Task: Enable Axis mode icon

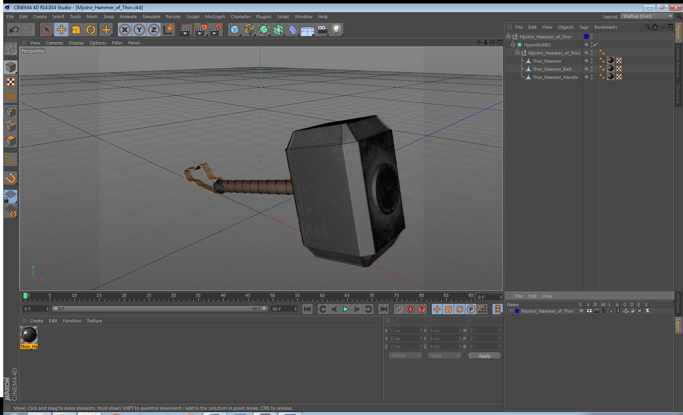Action: tap(11, 160)
